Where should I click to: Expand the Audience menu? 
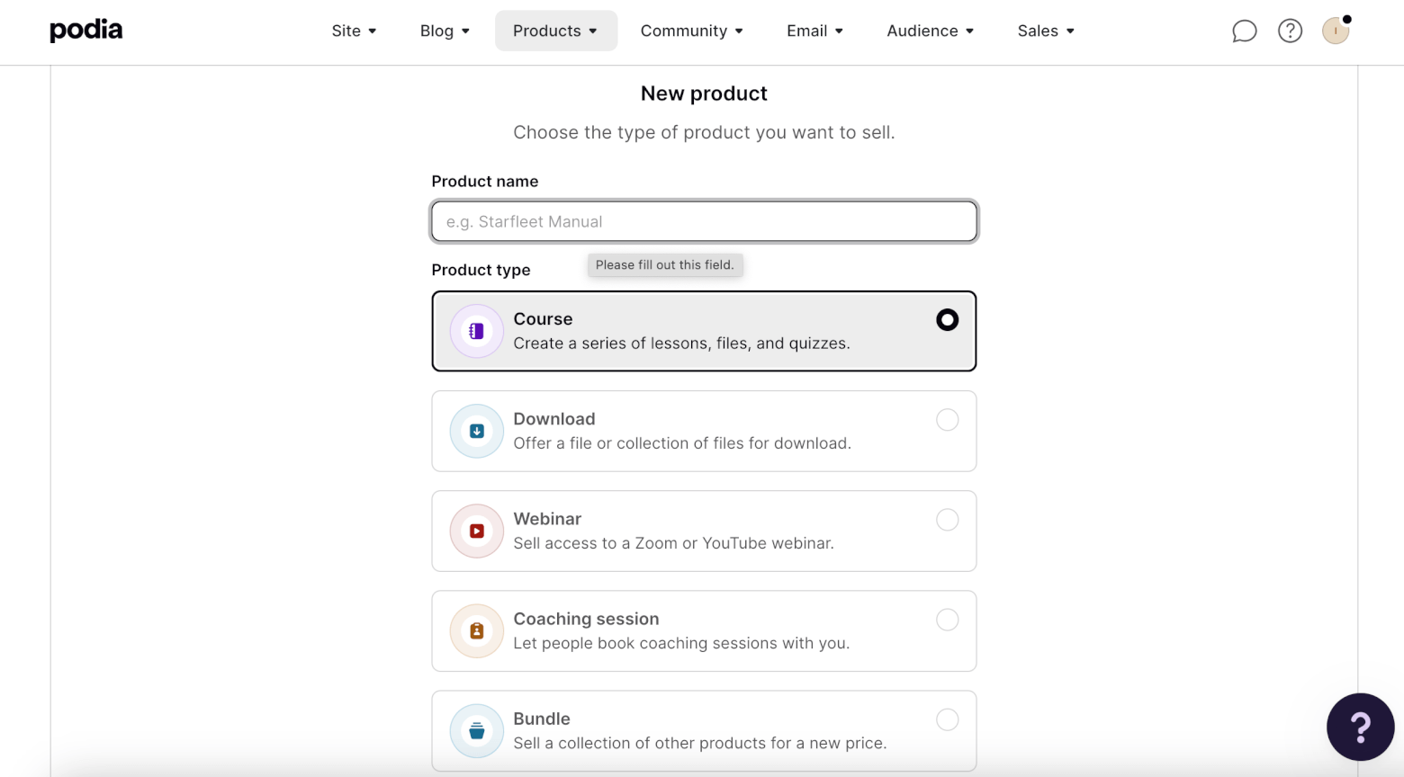[930, 31]
